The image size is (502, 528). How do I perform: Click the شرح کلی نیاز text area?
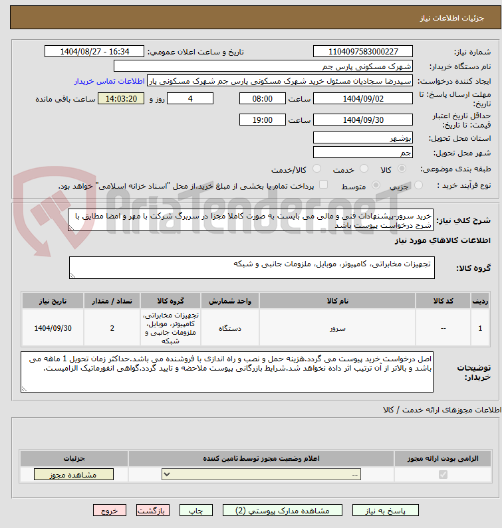(251, 220)
